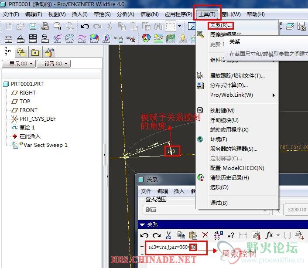Image resolution: width=308 pixels, height=268 pixels.
Task: Toggle dimension name/value display icon
Action: click(218, 235)
